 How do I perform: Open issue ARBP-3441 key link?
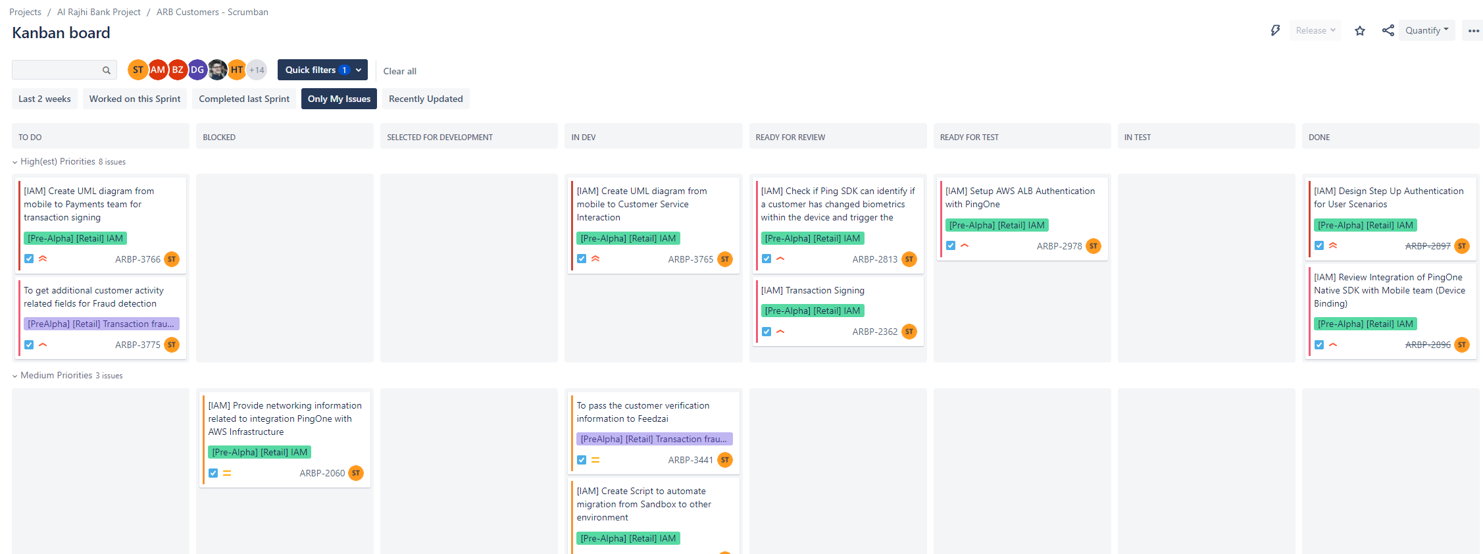click(x=691, y=460)
